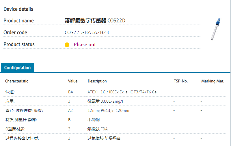Select the O型圈材质 row label
231x146 pixels.
point(15,129)
